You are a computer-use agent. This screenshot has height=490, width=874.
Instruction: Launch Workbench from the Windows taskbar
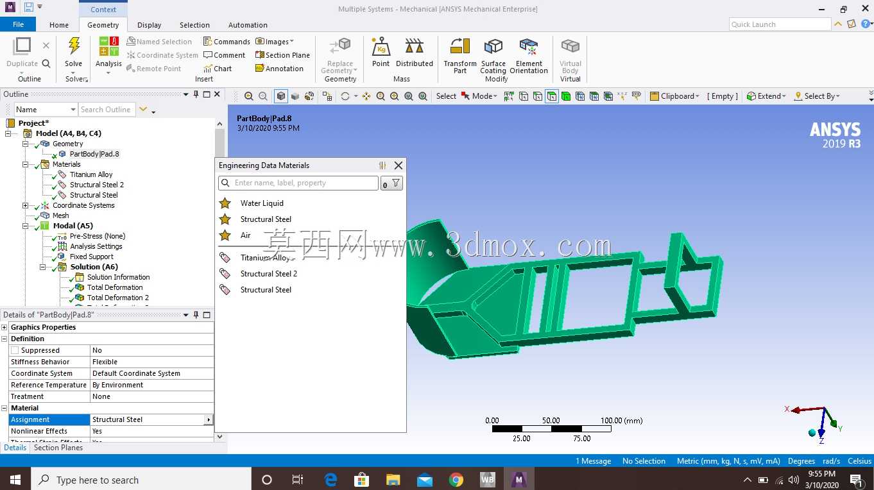[x=488, y=480]
